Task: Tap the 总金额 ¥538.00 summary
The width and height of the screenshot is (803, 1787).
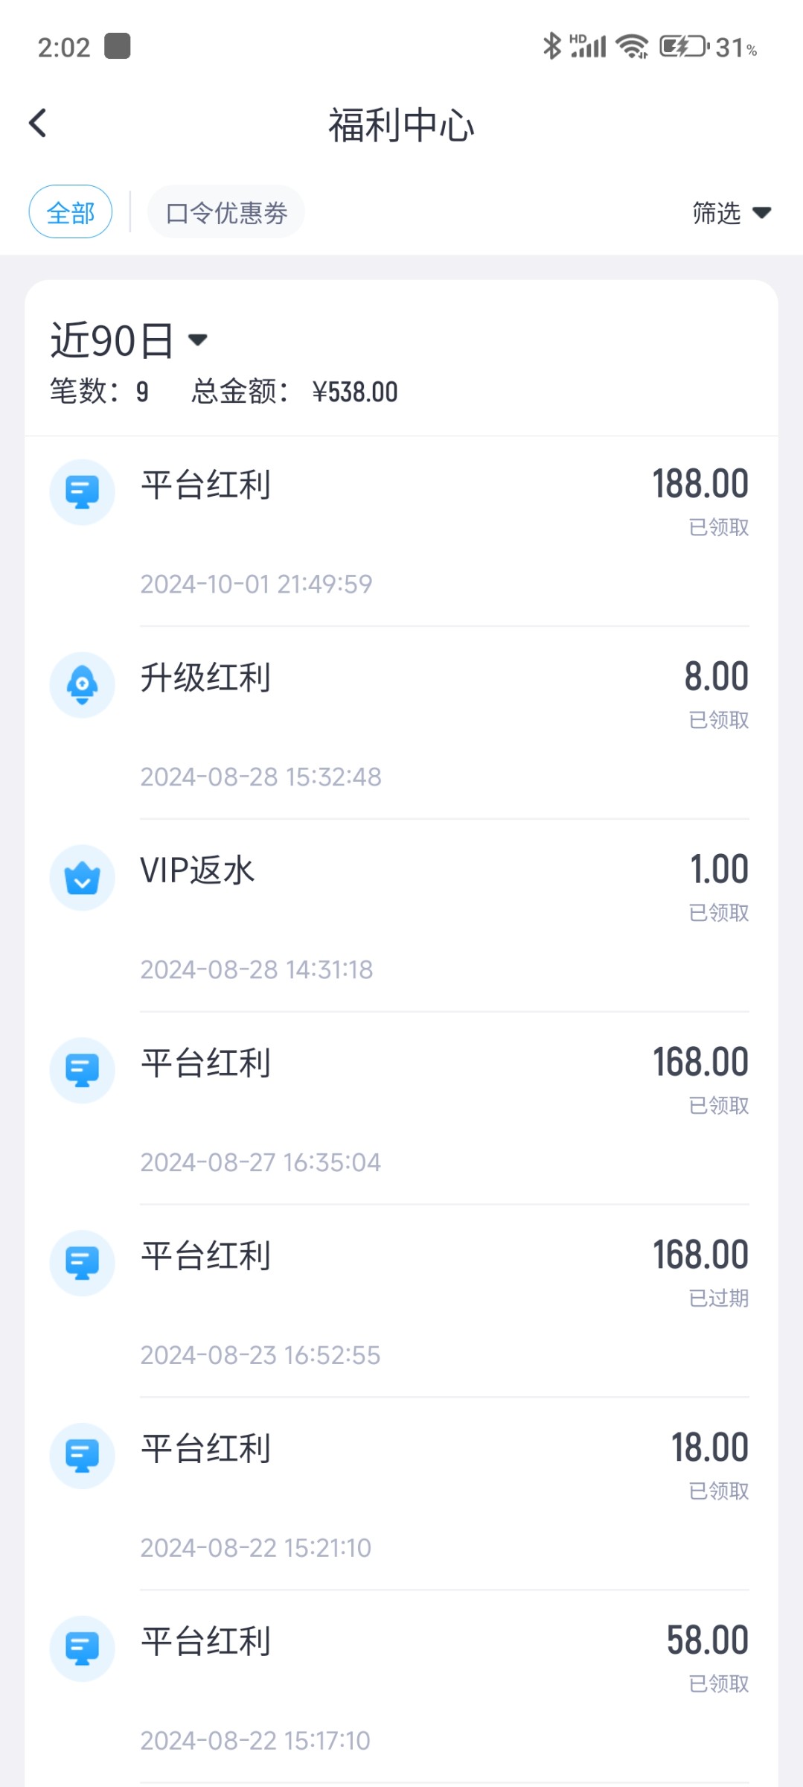Action: pyautogui.click(x=295, y=392)
